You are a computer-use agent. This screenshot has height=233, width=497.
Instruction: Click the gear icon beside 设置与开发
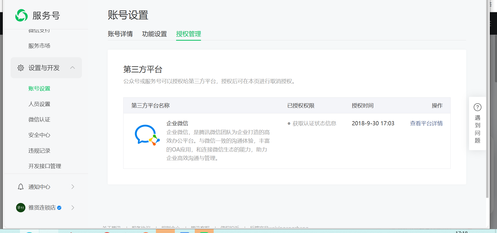point(21,68)
